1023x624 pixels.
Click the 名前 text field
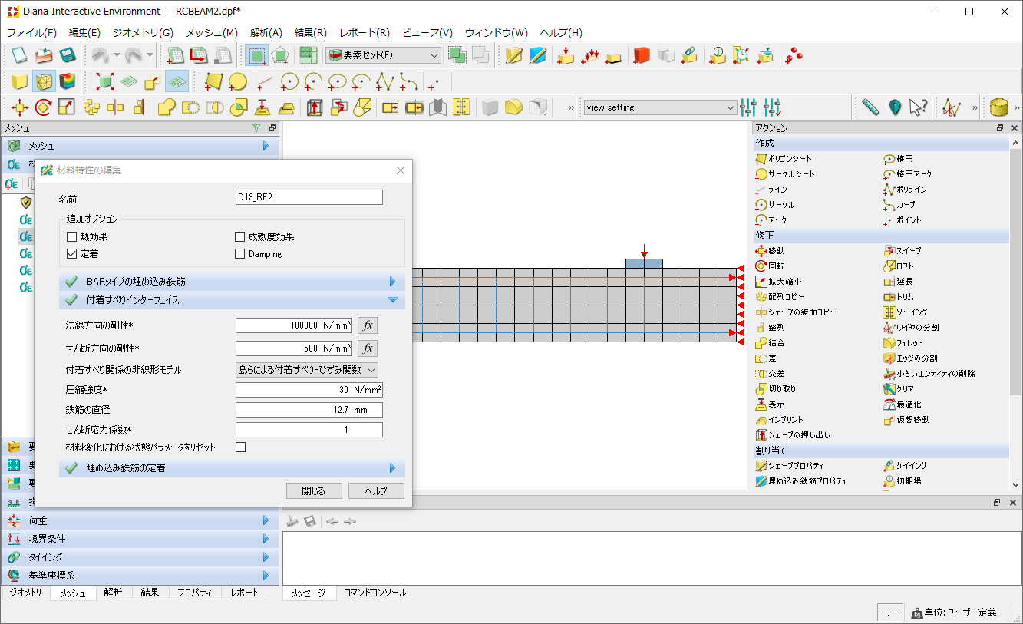point(309,197)
